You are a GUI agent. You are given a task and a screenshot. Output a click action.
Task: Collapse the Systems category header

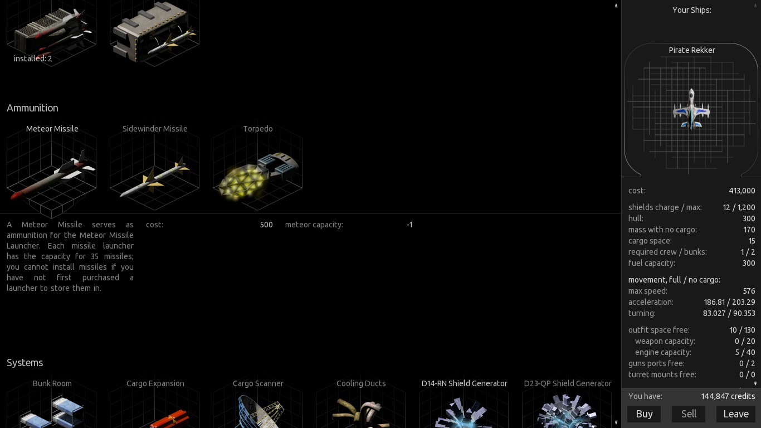tap(25, 363)
